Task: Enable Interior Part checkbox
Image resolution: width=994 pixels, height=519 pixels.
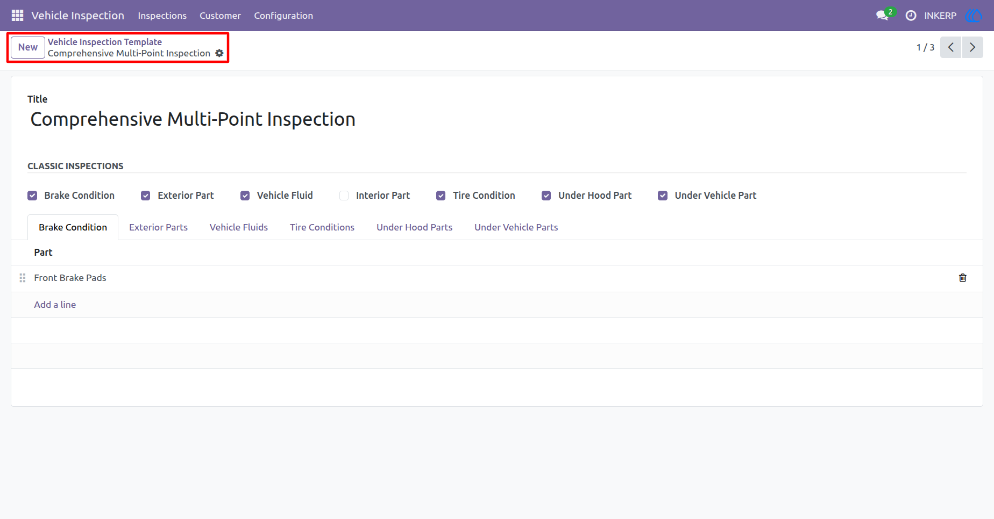Action: (x=344, y=196)
